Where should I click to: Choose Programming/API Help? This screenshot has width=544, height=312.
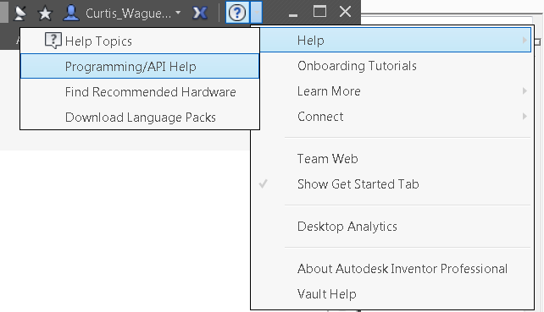tap(140, 66)
